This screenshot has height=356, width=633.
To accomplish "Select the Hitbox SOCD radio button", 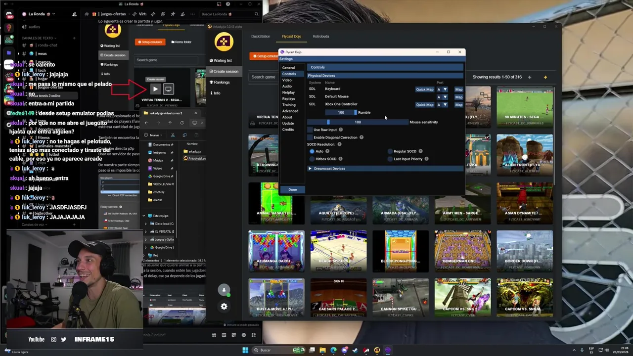I will point(312,159).
